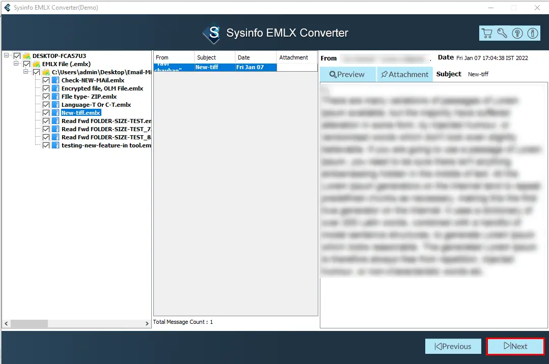Select Read Fwd FOLDER-SIZE-TEST_8 item

pyautogui.click(x=106, y=137)
